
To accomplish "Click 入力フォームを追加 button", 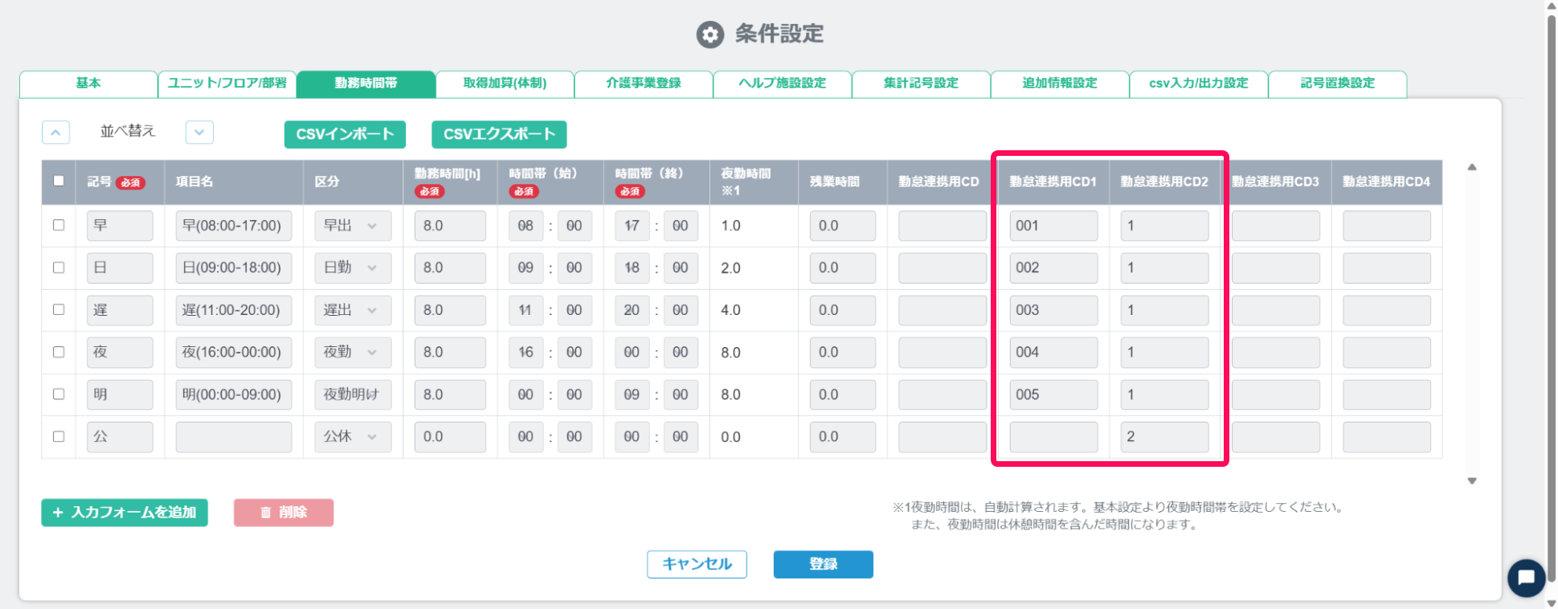I will pyautogui.click(x=125, y=513).
